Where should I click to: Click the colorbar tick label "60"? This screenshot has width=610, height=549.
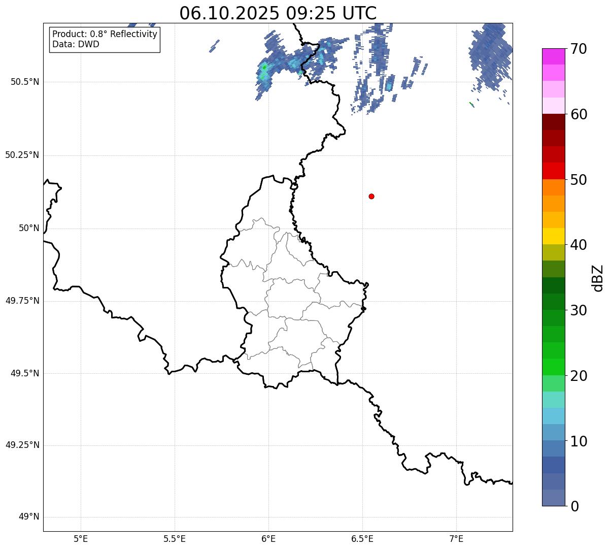click(x=579, y=114)
